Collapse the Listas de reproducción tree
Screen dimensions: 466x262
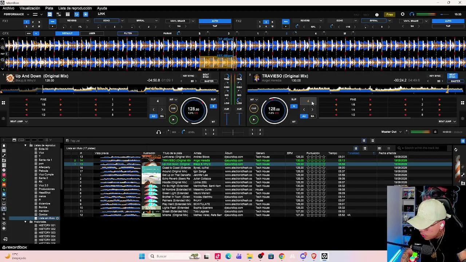(25, 146)
